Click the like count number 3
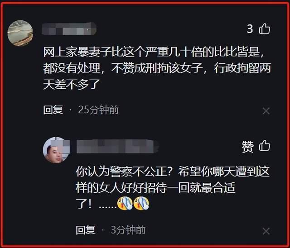The height and width of the screenshot is (248, 290). pyautogui.click(x=250, y=29)
